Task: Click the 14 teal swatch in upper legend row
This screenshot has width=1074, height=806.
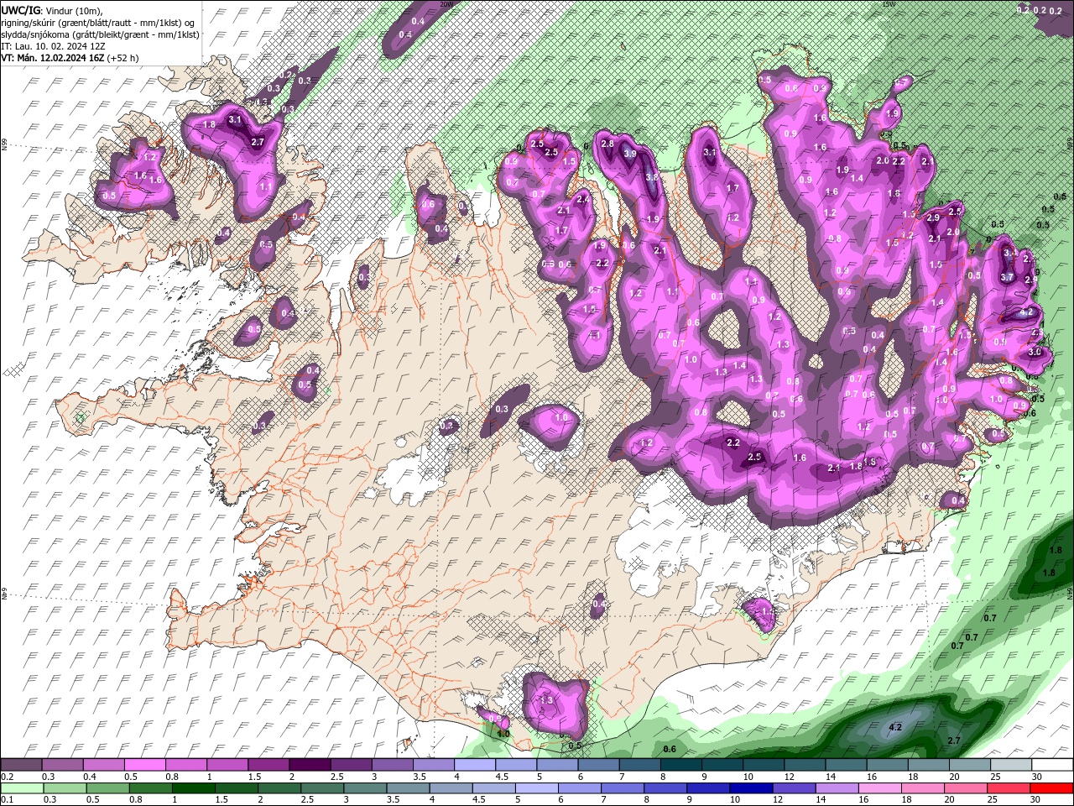Action: [x=846, y=765]
